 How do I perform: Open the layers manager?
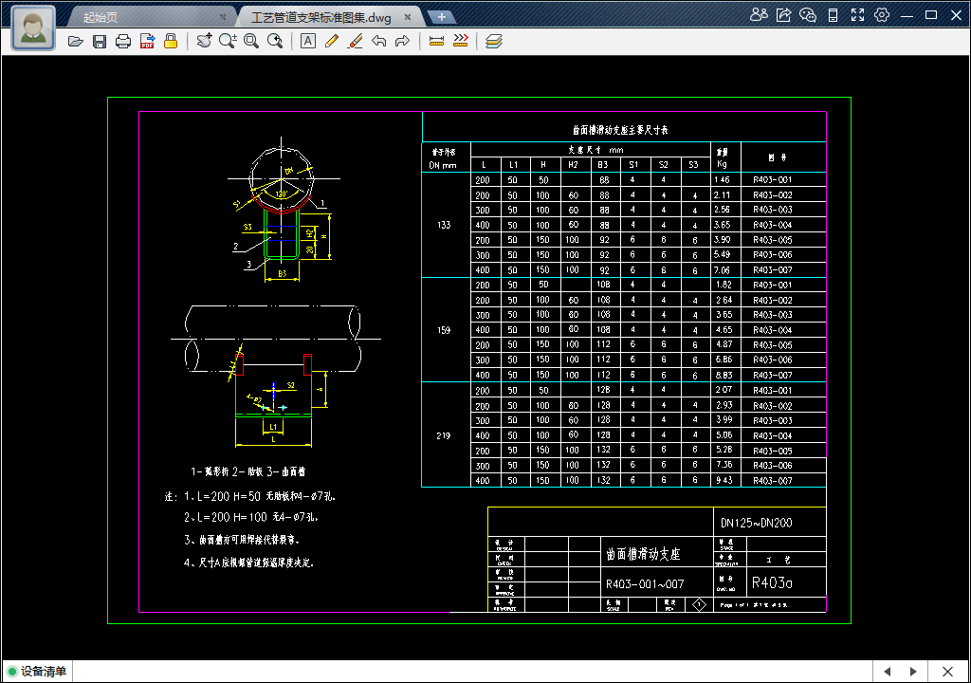pyautogui.click(x=493, y=41)
